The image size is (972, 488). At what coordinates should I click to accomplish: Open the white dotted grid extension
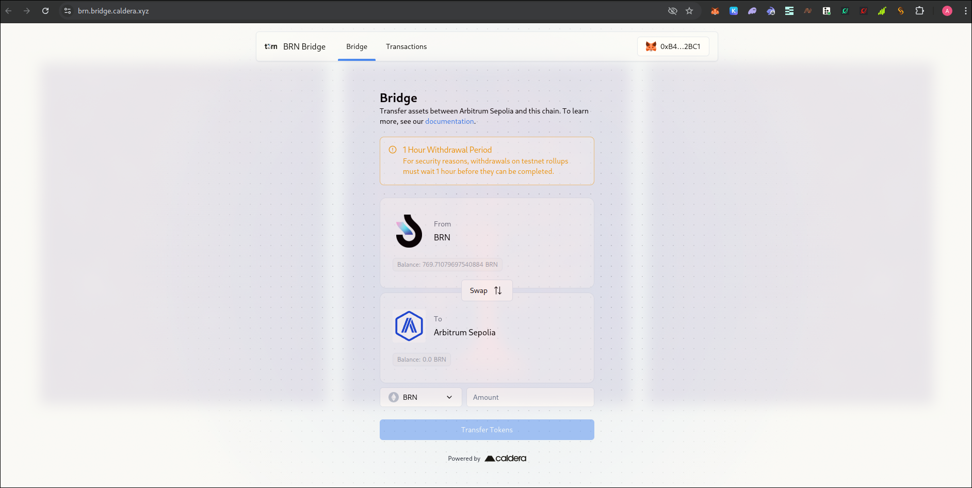pyautogui.click(x=827, y=11)
